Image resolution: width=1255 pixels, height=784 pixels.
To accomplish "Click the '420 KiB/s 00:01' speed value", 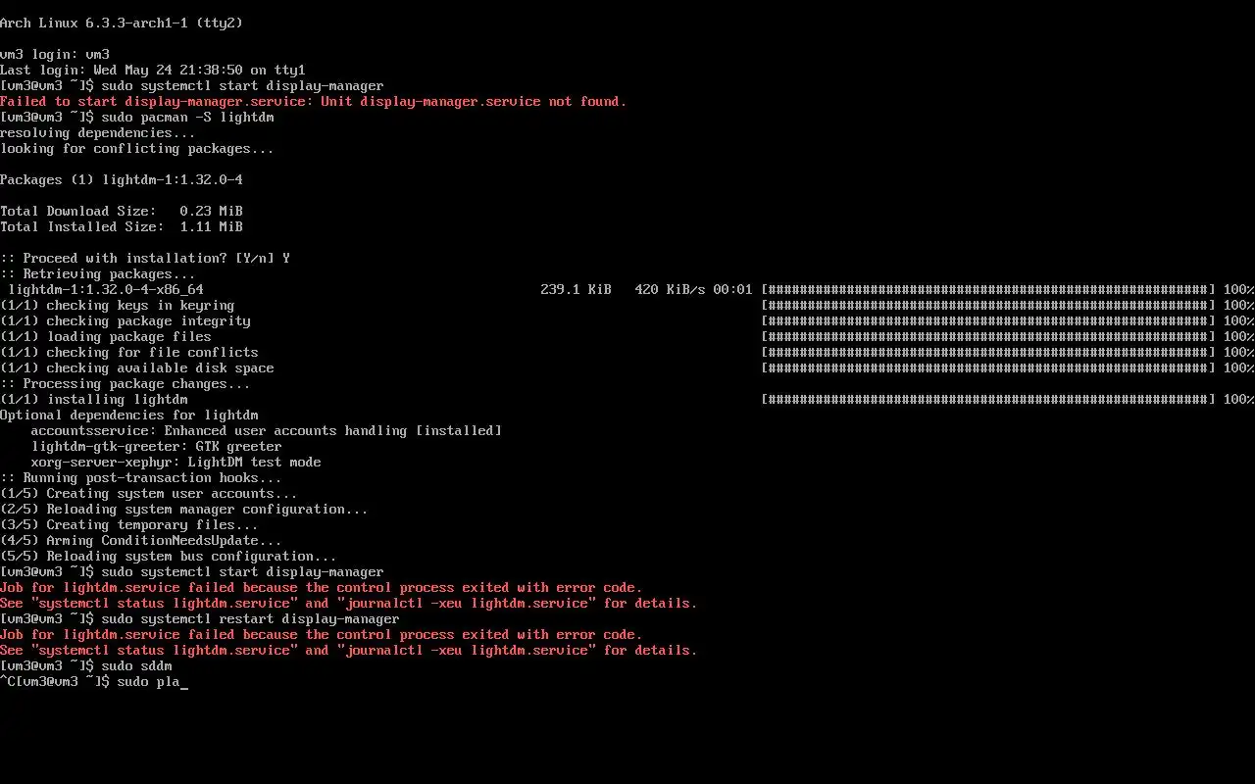I will pos(693,289).
